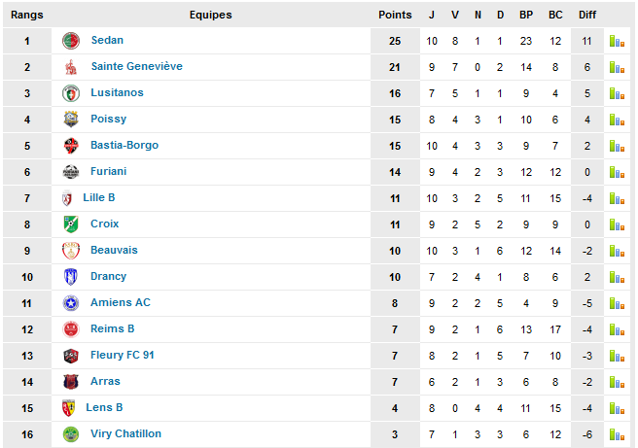Click the Diff column header
Viewport: 638px width, 448px height.
[x=587, y=15]
